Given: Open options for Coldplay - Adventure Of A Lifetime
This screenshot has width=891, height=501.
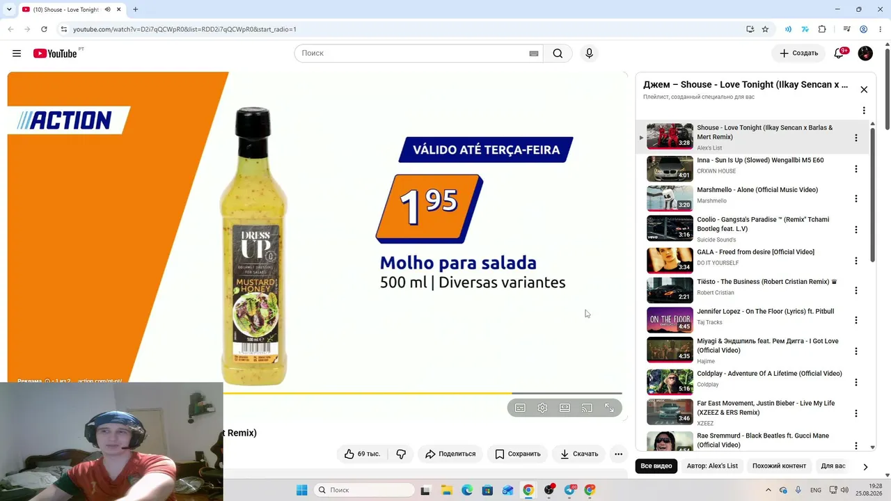Looking at the screenshot, I should click(x=856, y=382).
